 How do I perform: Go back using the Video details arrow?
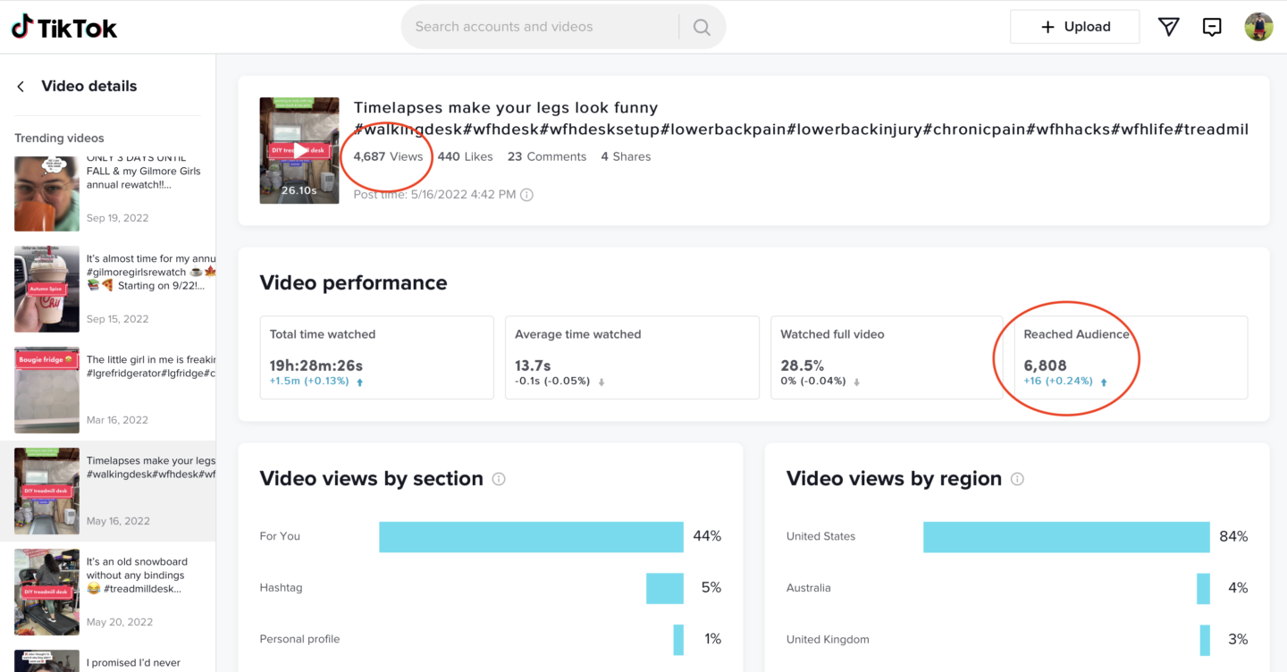[x=21, y=87]
